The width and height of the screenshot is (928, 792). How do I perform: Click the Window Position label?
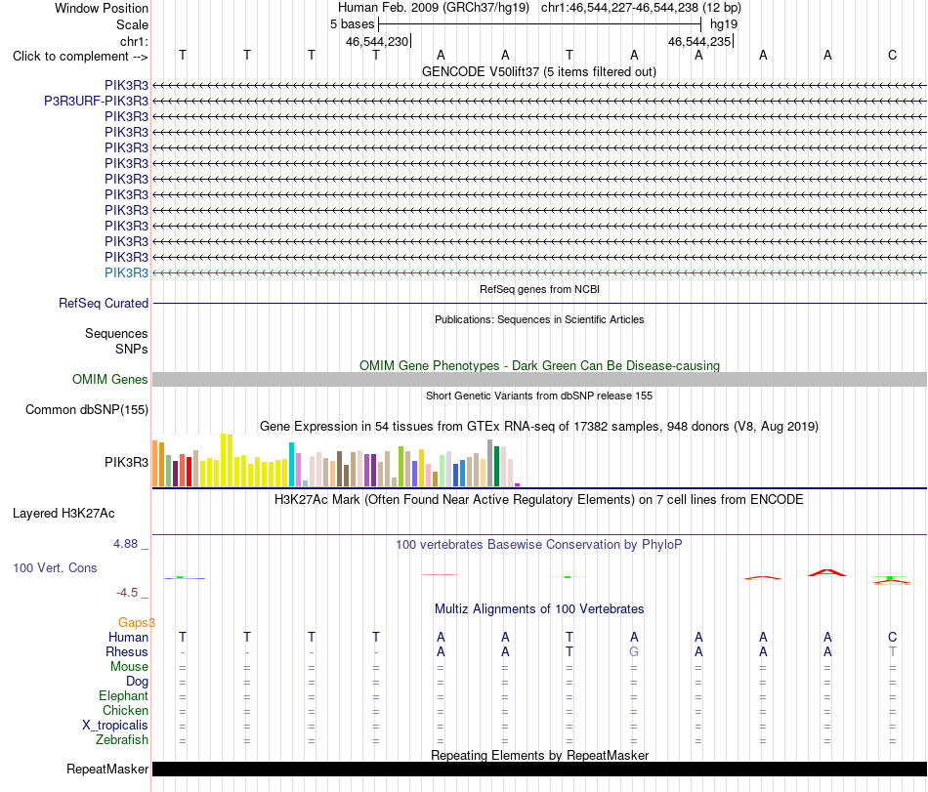pos(102,8)
